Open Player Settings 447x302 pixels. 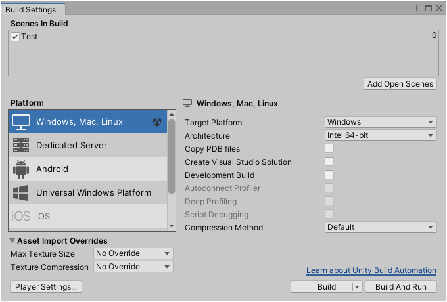click(46, 287)
